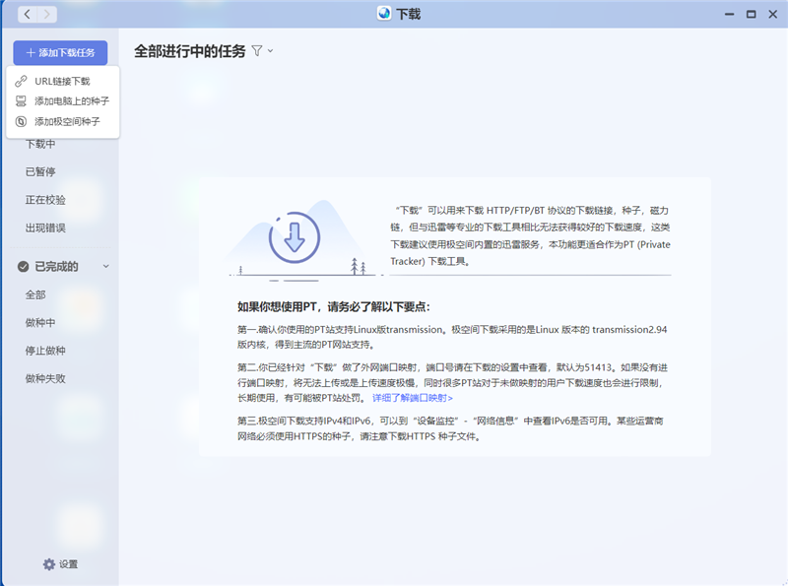This screenshot has height=586, width=788.
Task: Show 做种中 tasks
Action: 40,322
